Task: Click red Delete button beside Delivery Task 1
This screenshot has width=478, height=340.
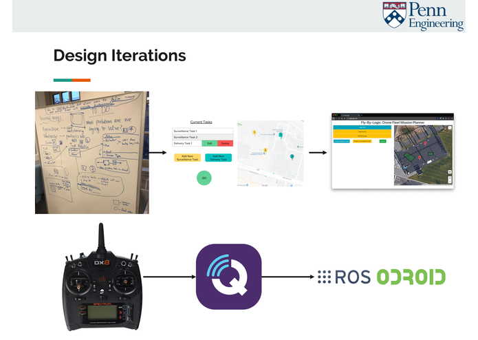Action: click(226, 143)
